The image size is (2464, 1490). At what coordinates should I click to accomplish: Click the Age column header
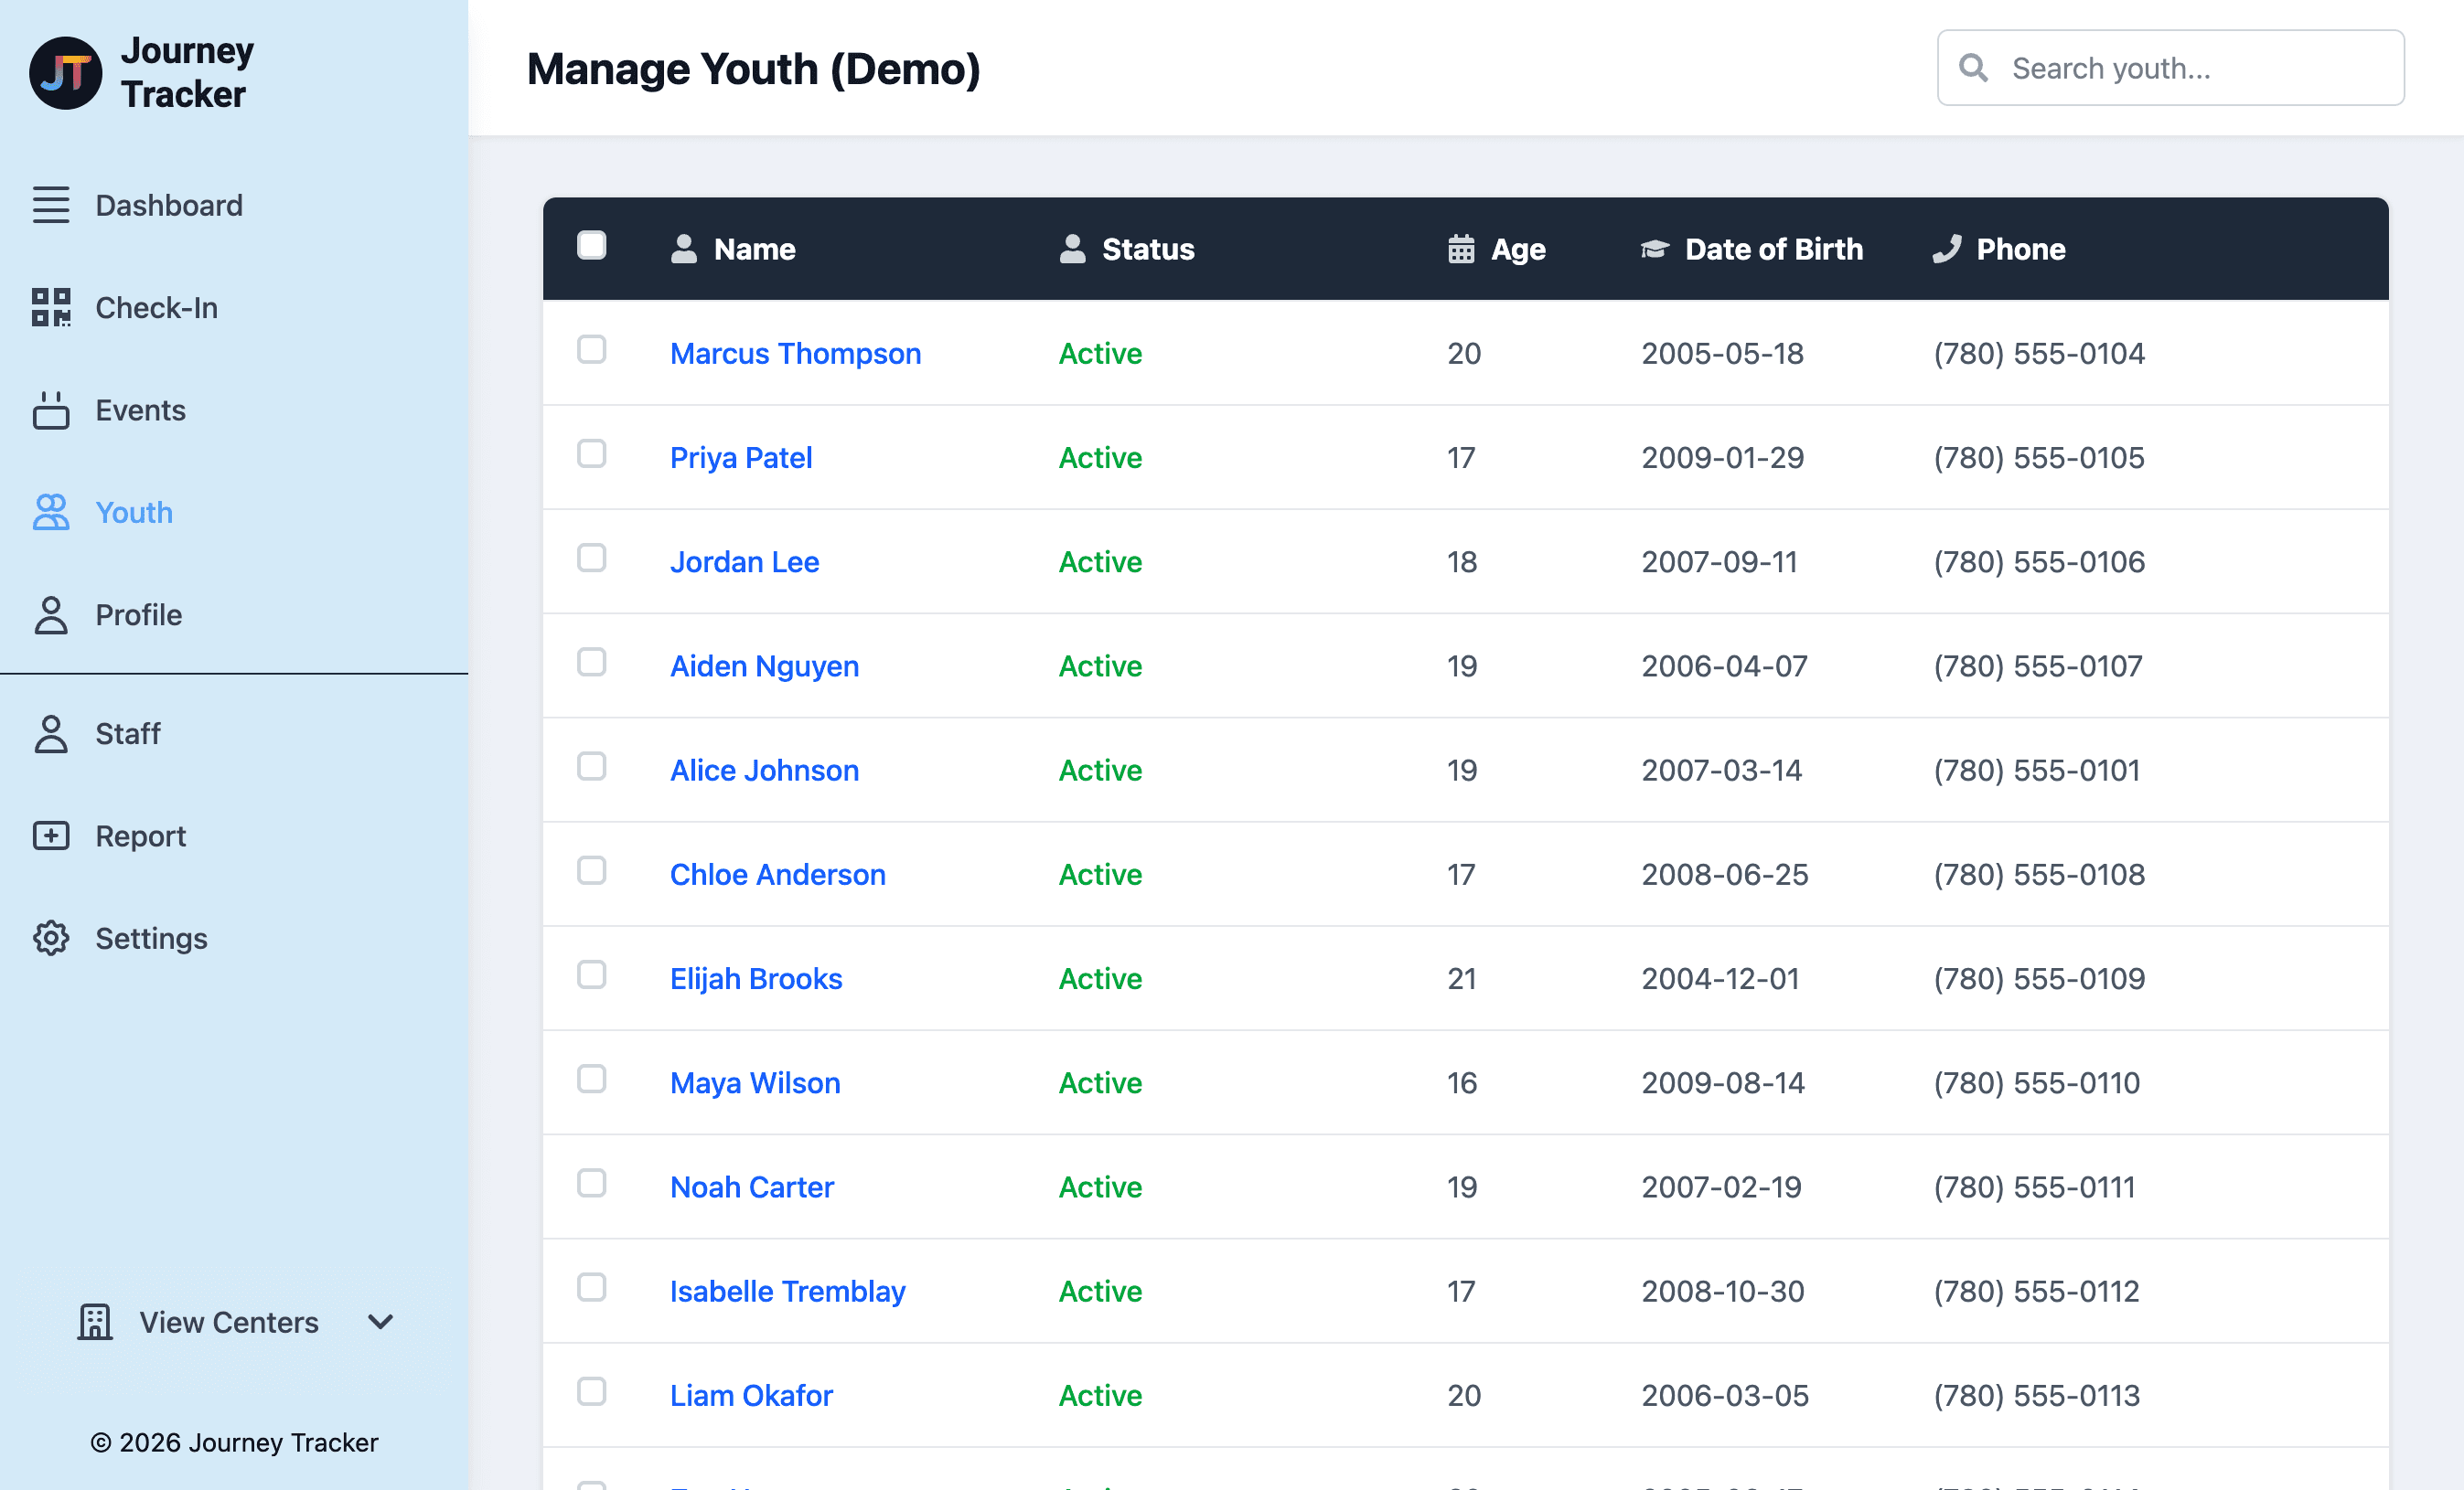(1518, 249)
